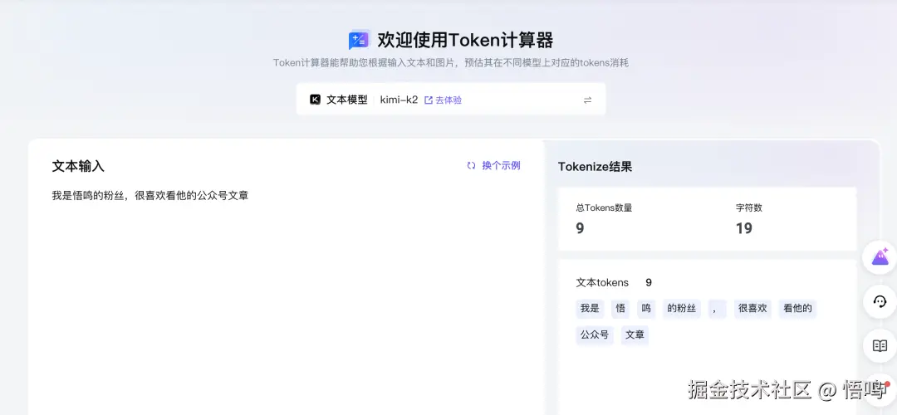This screenshot has height=415, width=897.
Task: Open the 去体验 external link
Action: pyautogui.click(x=443, y=100)
